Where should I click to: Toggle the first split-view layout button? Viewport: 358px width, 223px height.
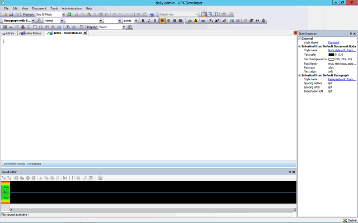tap(204, 14)
